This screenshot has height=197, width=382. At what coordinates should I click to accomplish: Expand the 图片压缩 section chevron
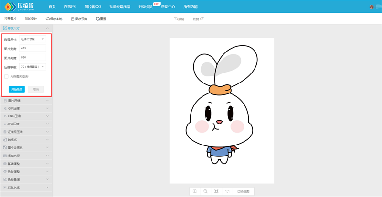coord(47,100)
